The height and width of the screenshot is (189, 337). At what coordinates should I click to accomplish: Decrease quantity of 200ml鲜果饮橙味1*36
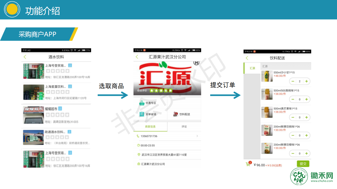click(x=293, y=153)
